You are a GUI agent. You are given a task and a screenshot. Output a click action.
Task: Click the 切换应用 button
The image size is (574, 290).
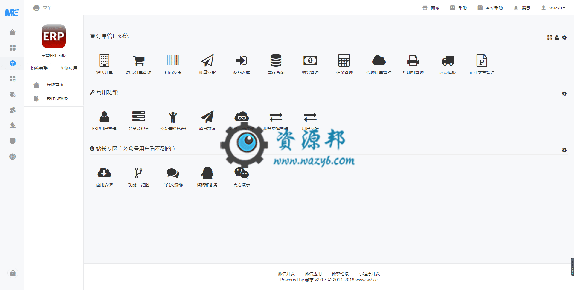coord(68,68)
